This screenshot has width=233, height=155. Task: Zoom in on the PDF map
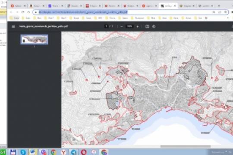coord(138,26)
